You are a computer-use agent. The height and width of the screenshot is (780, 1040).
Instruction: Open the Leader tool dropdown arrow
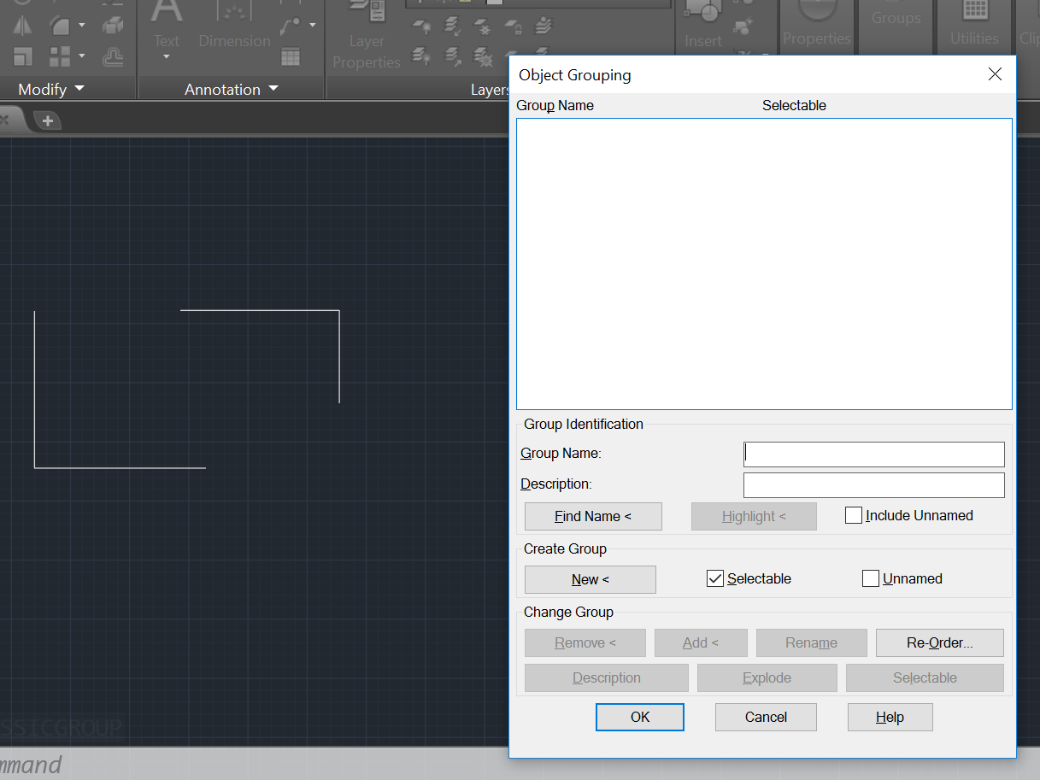tap(313, 26)
